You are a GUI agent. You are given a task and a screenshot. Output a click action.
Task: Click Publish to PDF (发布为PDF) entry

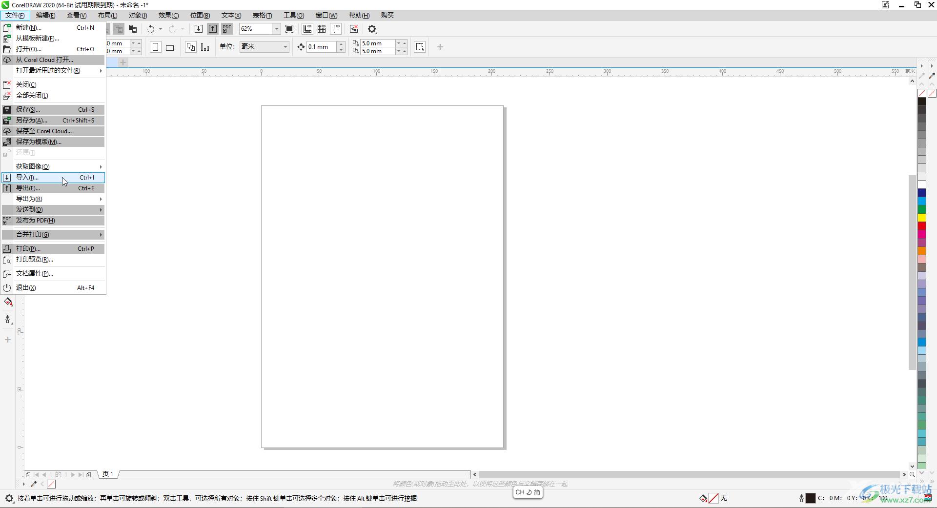[x=53, y=221]
